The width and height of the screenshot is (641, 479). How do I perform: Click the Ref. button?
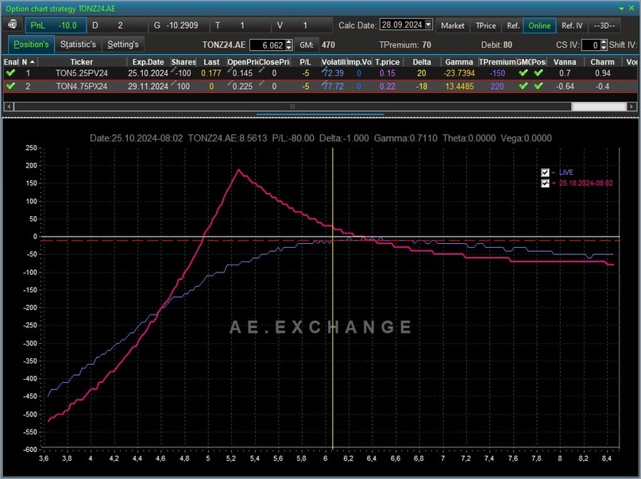point(513,25)
